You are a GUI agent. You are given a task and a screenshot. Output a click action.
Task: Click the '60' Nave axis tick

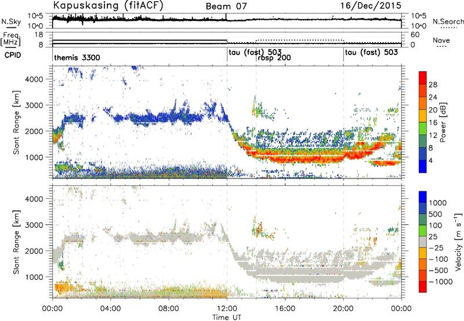[415, 35]
